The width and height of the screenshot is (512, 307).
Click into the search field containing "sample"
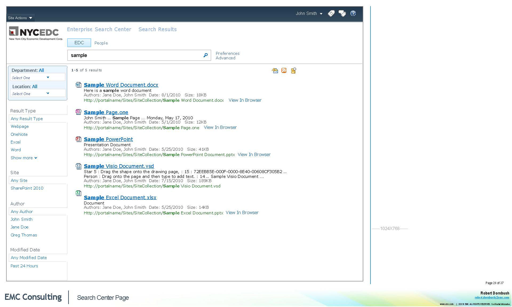[133, 55]
